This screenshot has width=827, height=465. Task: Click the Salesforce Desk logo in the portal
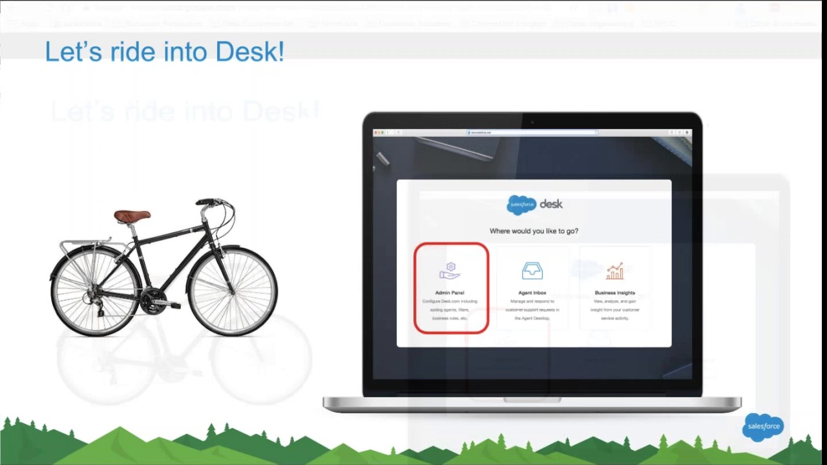coord(534,205)
